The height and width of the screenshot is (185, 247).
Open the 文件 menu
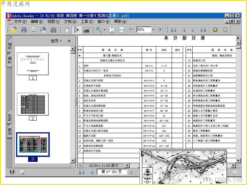click(20, 22)
